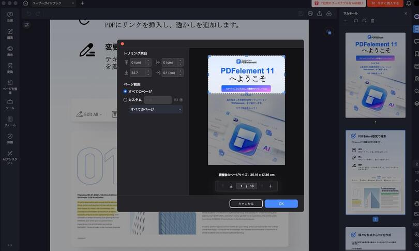Open the notification bell icon

point(409,3)
